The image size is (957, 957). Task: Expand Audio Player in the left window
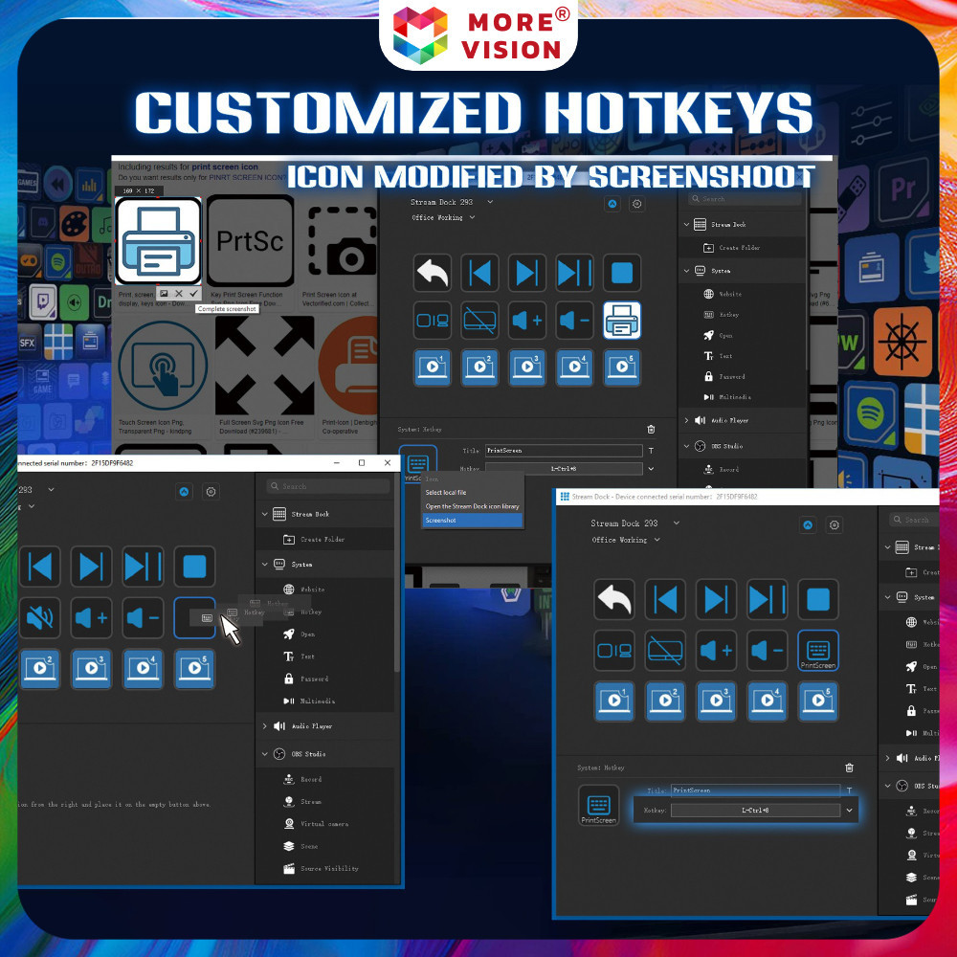265,726
